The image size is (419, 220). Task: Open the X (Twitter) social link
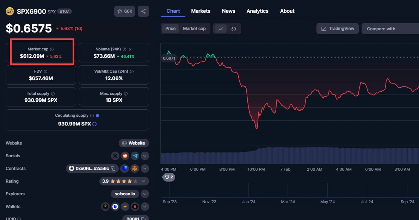coord(115,156)
